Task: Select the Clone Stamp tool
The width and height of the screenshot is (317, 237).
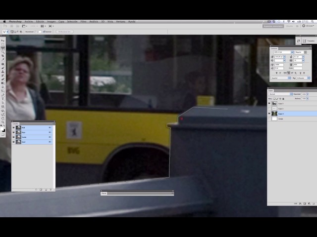Action: [3, 71]
